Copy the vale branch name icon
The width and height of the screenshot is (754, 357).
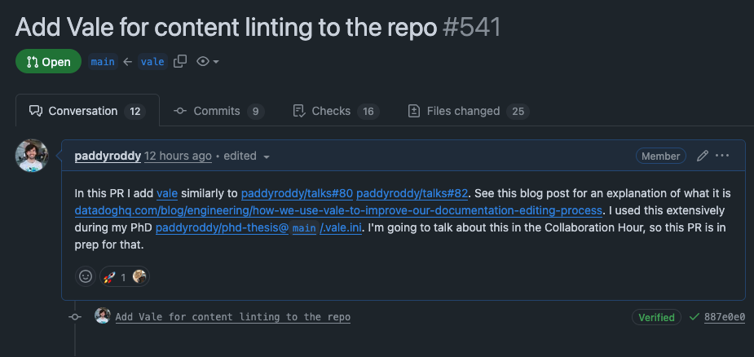[x=181, y=61]
